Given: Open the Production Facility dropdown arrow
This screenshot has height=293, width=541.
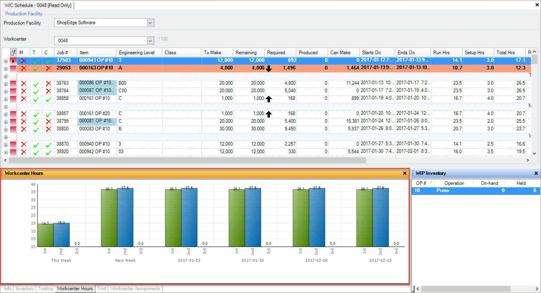Looking at the screenshot, I should click(150, 23).
